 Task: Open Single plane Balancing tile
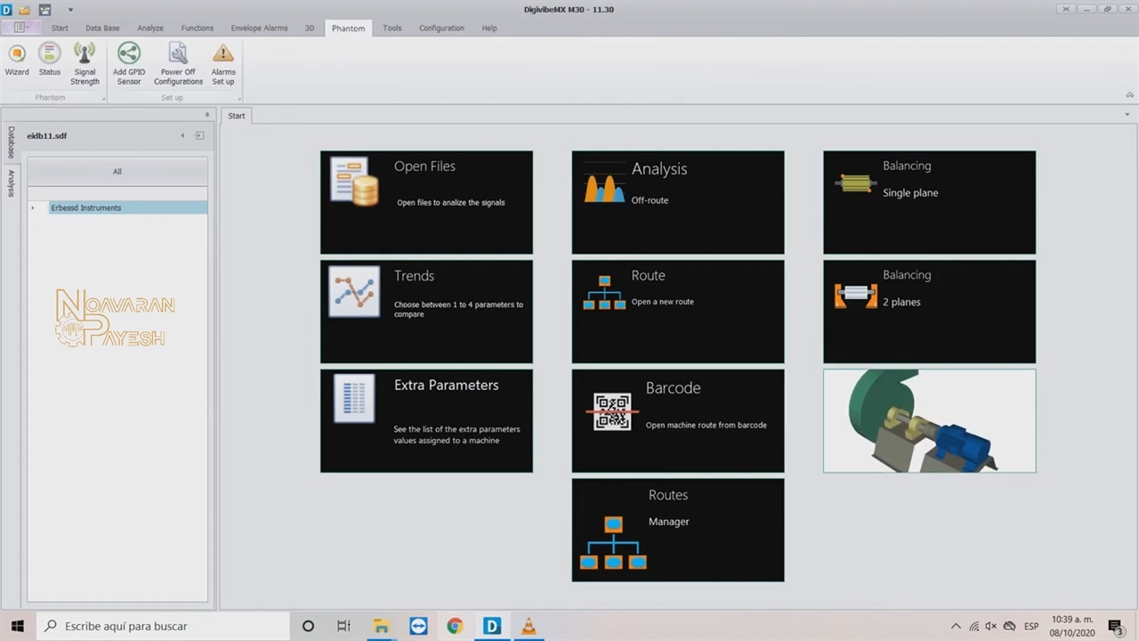click(x=929, y=202)
